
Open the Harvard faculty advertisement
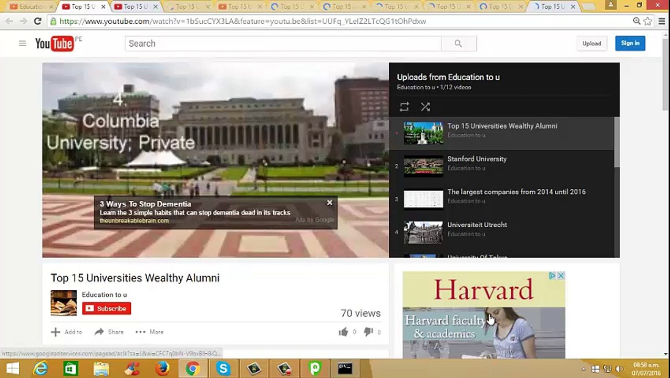click(483, 315)
